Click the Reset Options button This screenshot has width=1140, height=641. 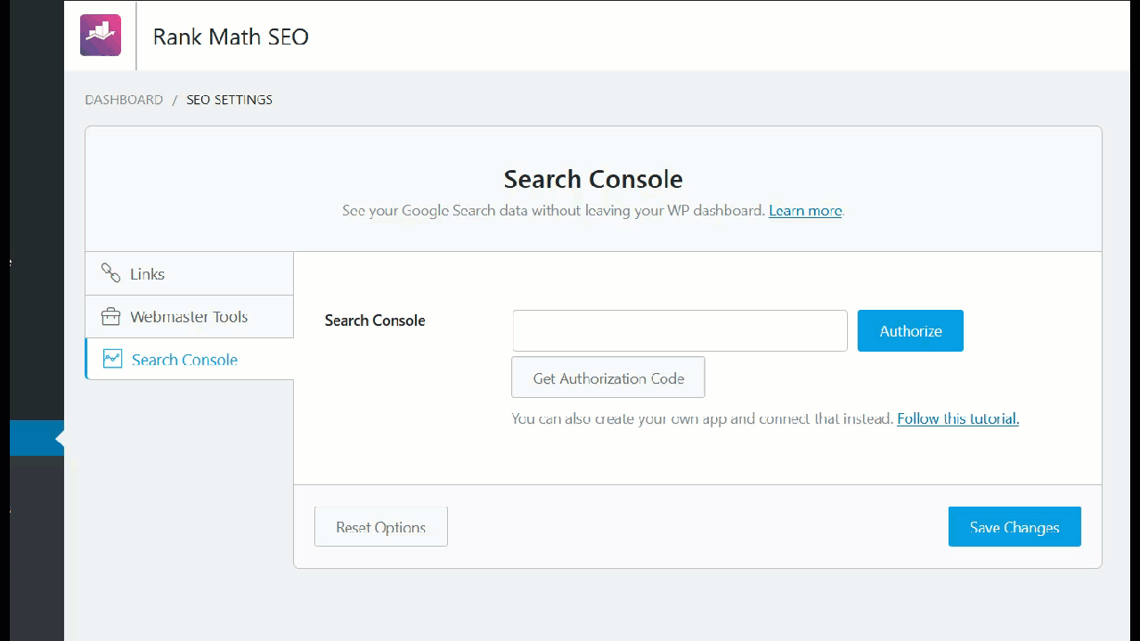click(x=381, y=527)
